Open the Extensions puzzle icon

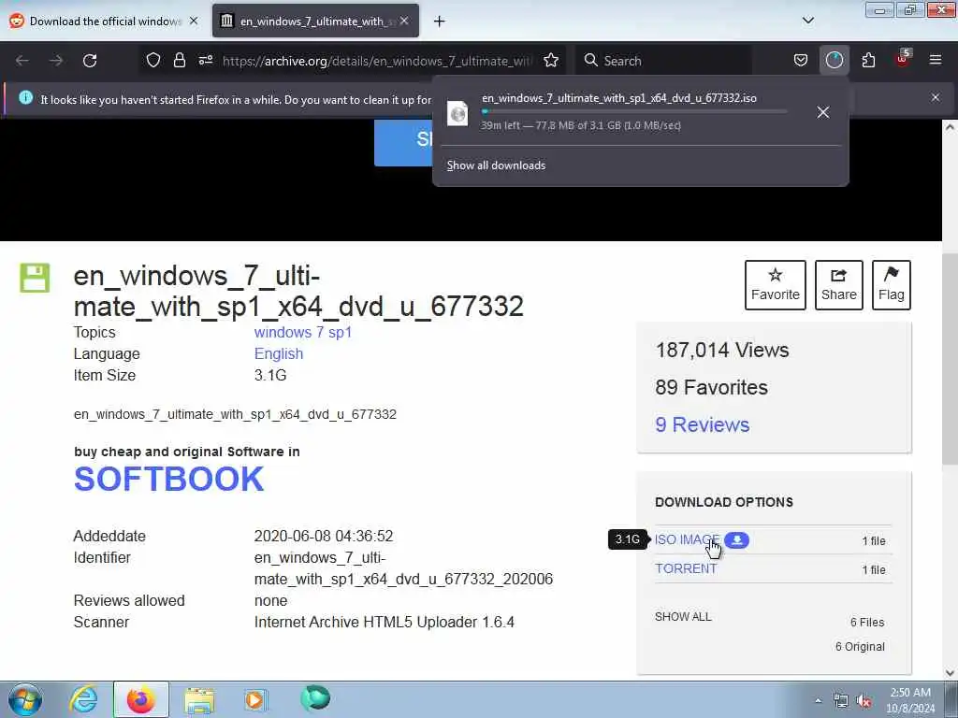pos(868,60)
